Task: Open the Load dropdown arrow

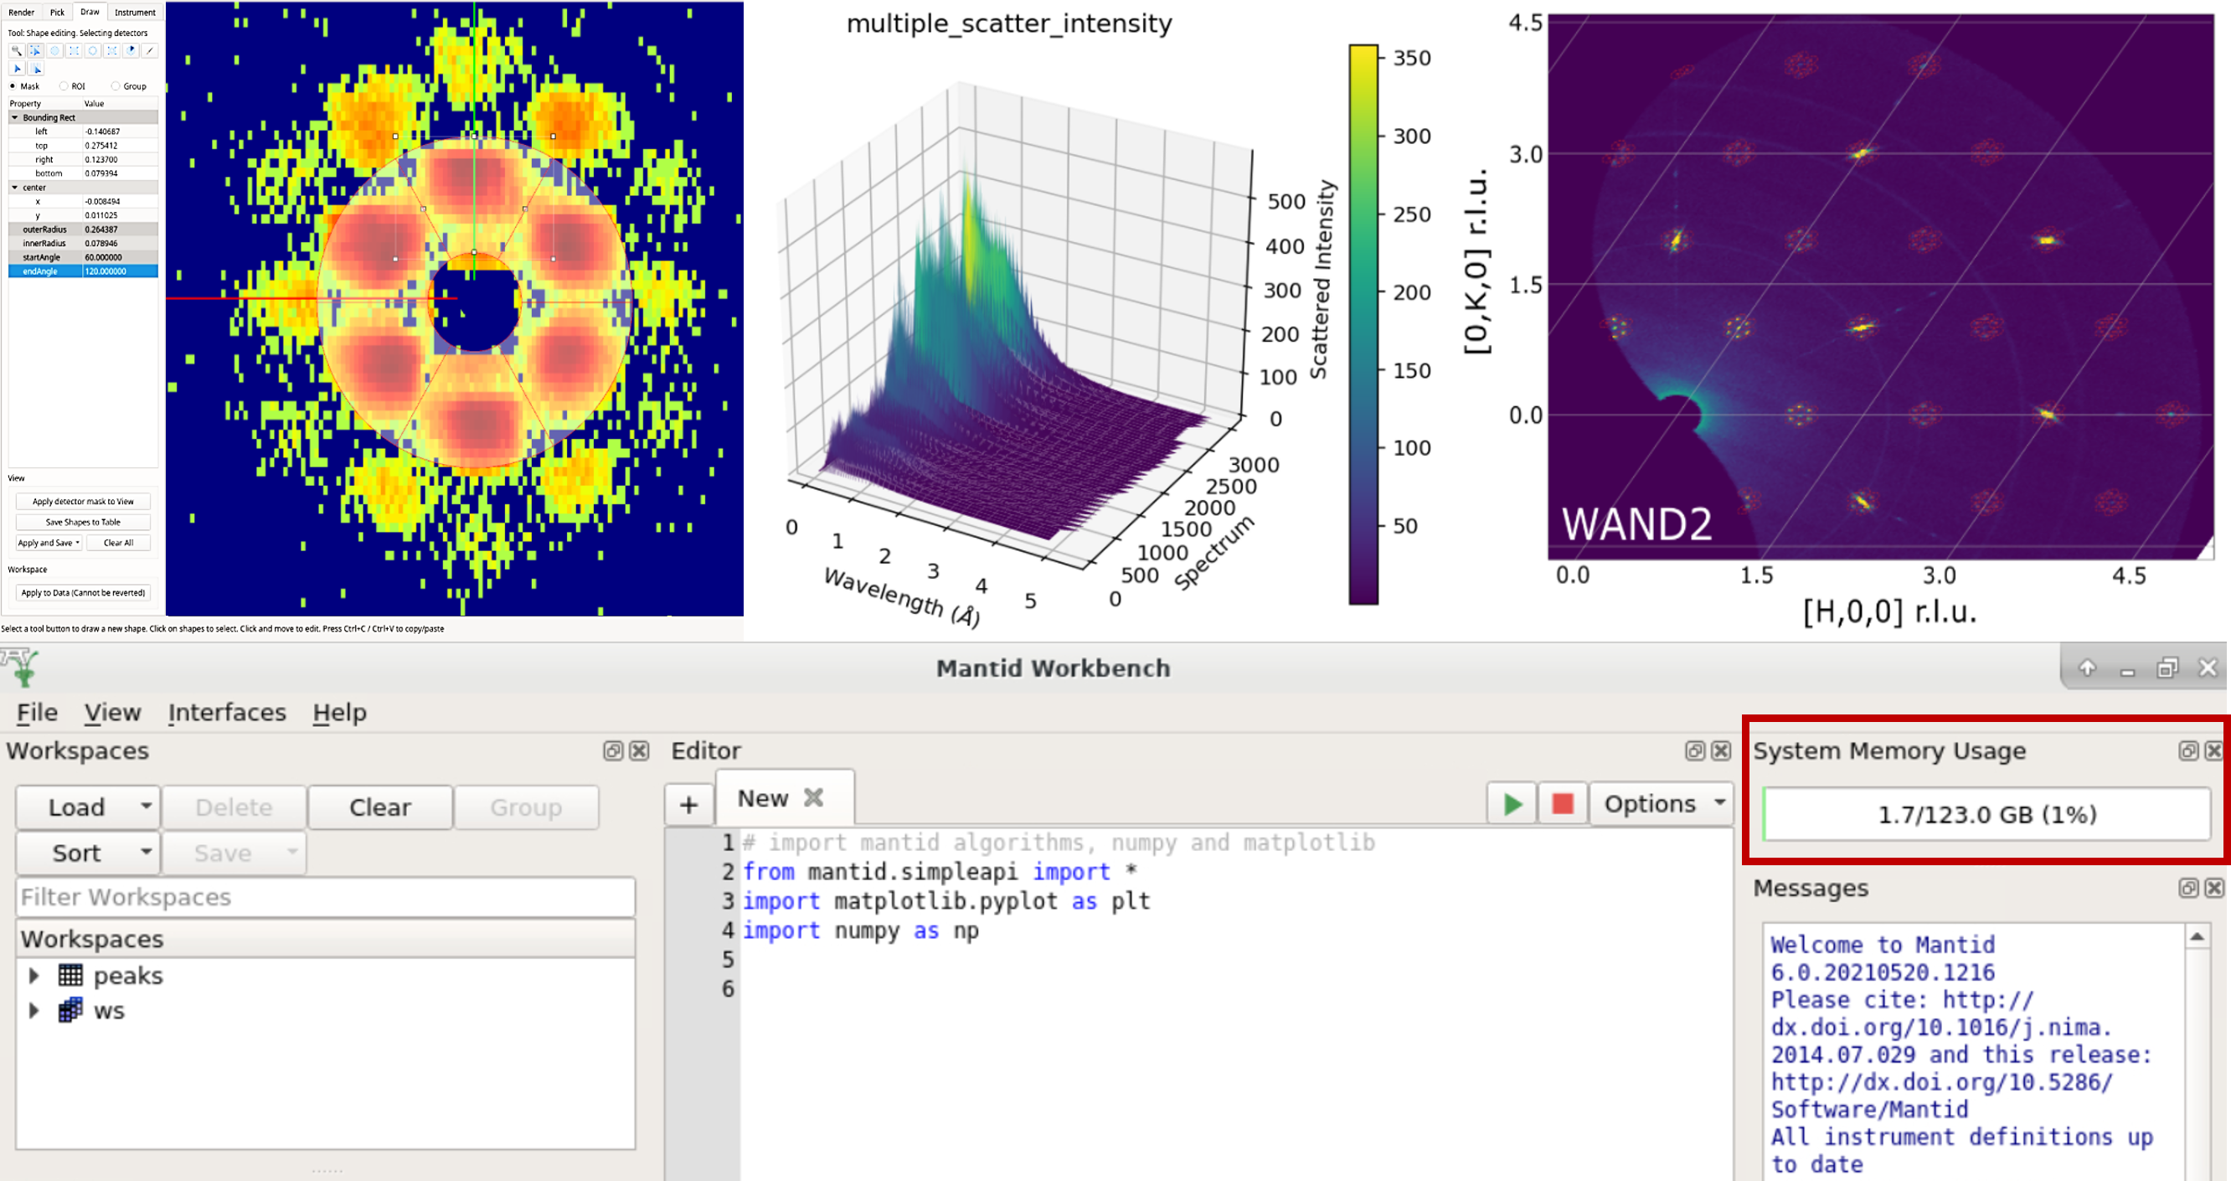Action: tap(147, 806)
